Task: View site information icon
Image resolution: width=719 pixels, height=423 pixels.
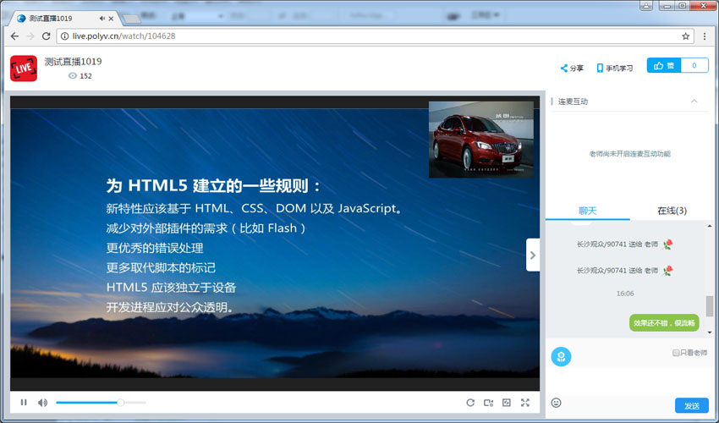Action: (x=64, y=36)
